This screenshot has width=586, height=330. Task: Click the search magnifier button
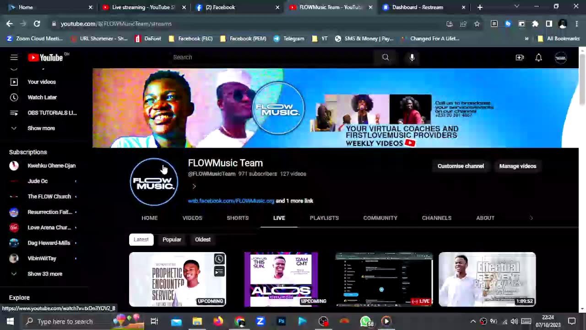pos(385,57)
